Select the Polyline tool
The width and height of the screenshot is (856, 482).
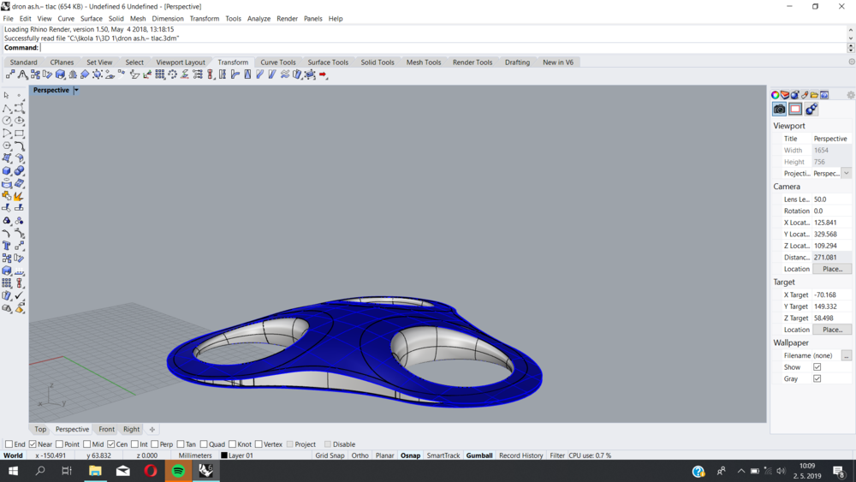click(x=7, y=108)
